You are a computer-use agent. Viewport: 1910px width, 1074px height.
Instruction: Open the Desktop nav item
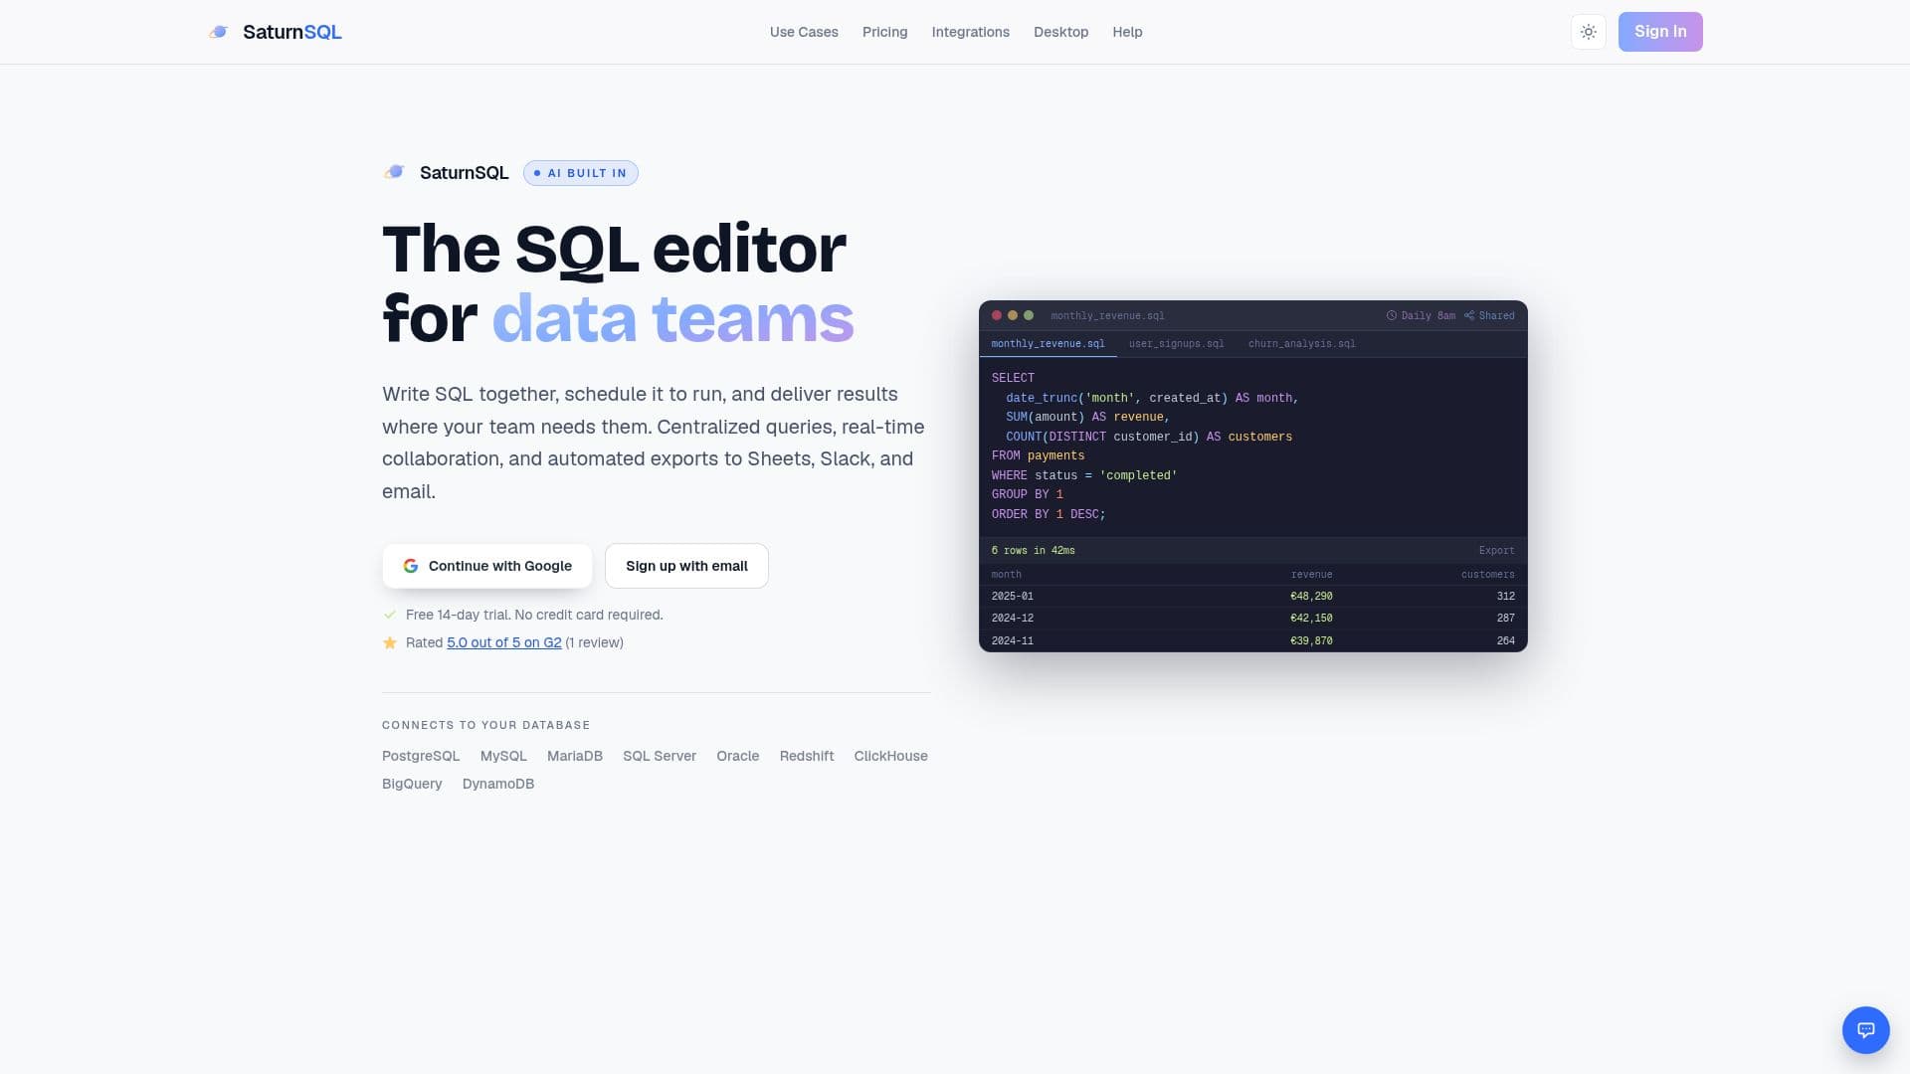click(1060, 32)
